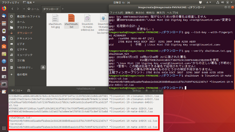Image resolution: width=235 pixels, height=132 pixels.
Task: Open terminal 検索(S) menu
Action: [x=150, y=13]
